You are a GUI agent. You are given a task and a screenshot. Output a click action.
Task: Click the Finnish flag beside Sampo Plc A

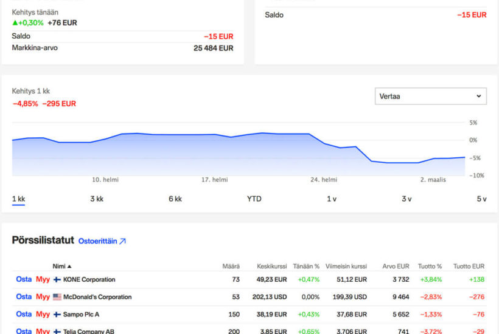click(x=57, y=315)
